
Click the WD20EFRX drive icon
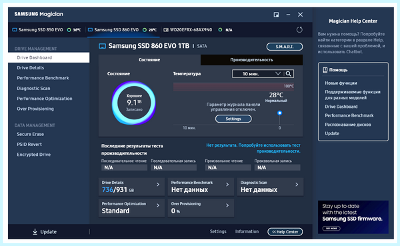pyautogui.click(x=166, y=30)
